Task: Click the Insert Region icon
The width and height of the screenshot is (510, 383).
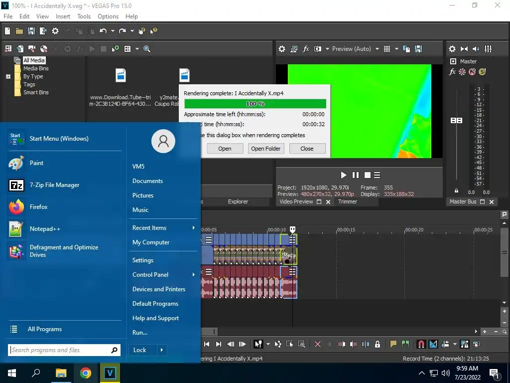Action: pos(405,344)
